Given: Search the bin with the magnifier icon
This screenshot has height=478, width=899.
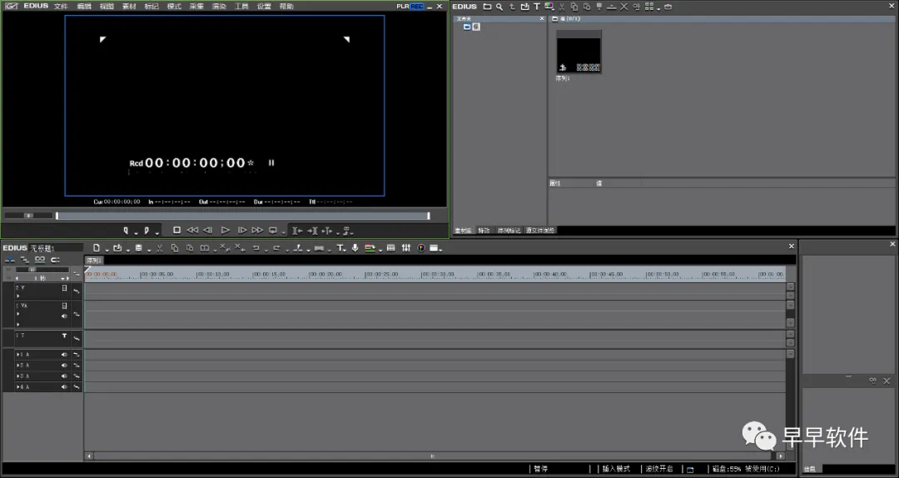Looking at the screenshot, I should [499, 7].
